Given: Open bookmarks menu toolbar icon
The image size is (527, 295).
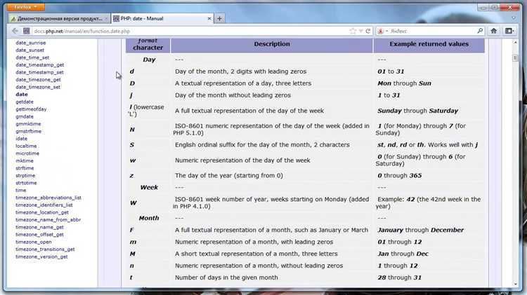Looking at the screenshot, I should (x=509, y=31).
